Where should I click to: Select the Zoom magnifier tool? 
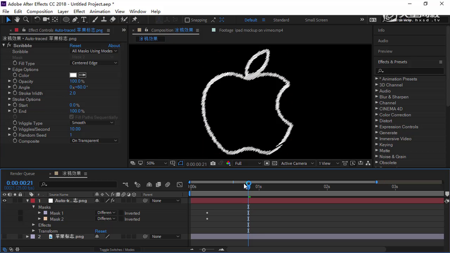pos(25,20)
